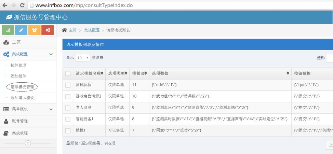
Task: Check the box for 测试玩玩 row
Action: [68, 85]
